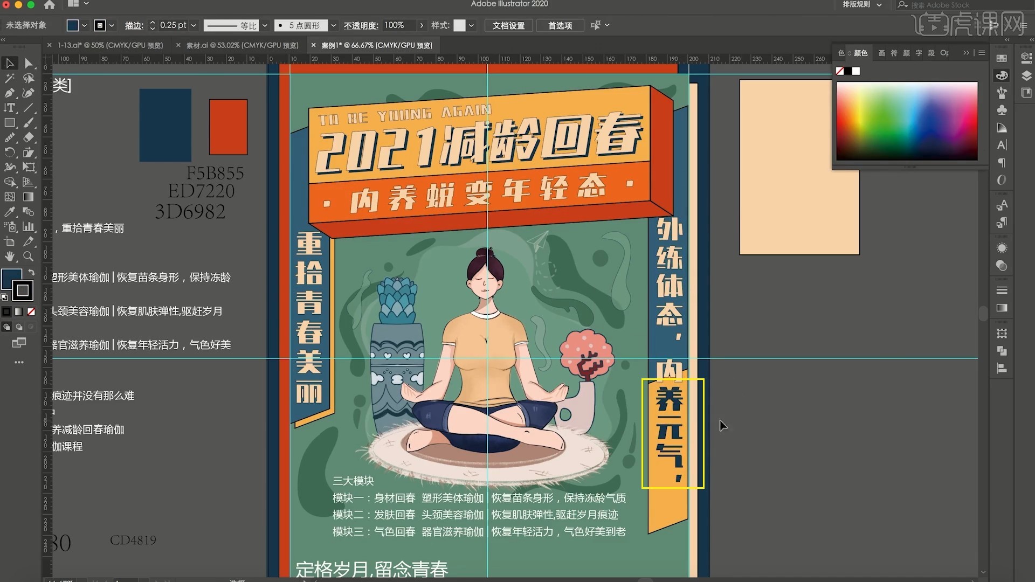This screenshot has height=582, width=1035.
Task: Open the Symbols panel club icon
Action: point(1002,110)
